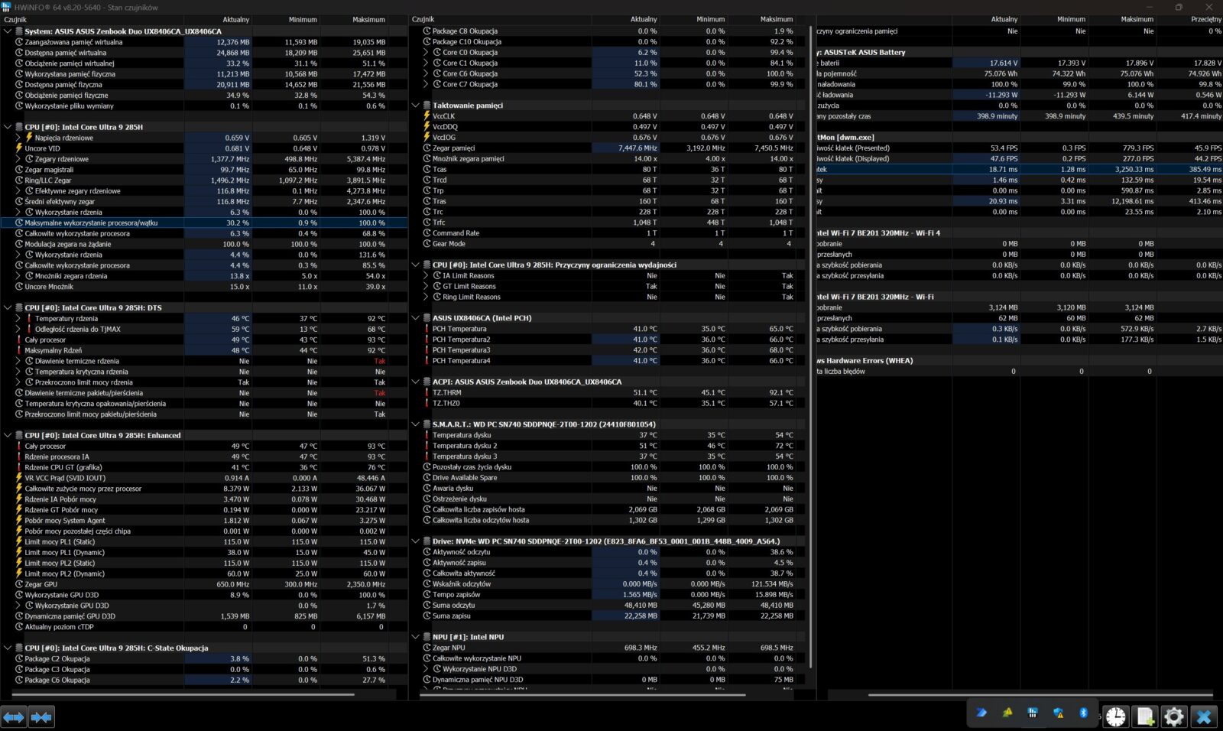Click the clock reset timer icon

(x=1116, y=716)
